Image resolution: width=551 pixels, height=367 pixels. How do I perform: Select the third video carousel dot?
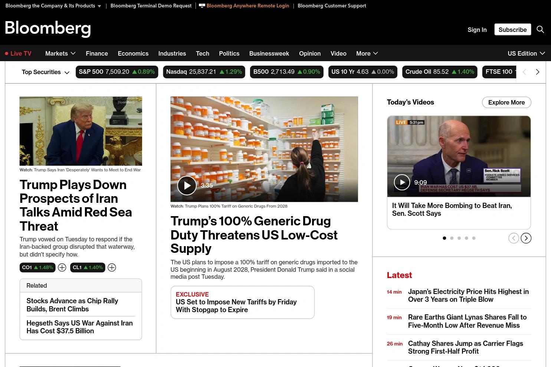(x=459, y=238)
